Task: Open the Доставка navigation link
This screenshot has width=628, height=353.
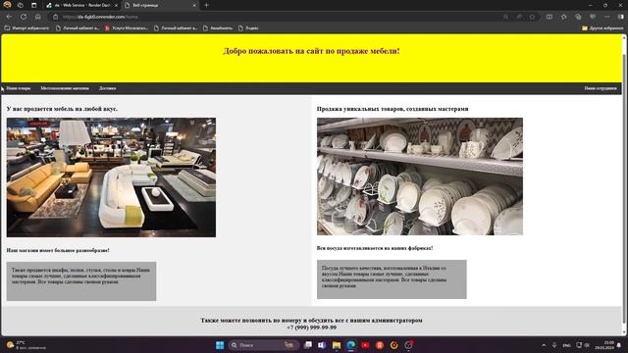Action: 107,88
